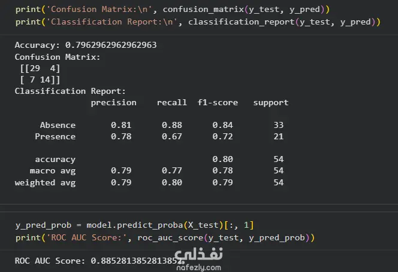Click the macro avg row label

click(53, 171)
